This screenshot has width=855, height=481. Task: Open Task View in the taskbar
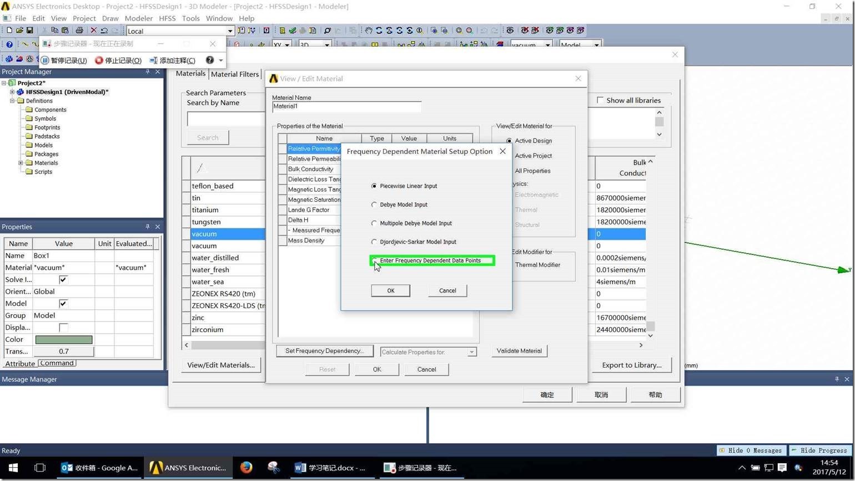40,468
